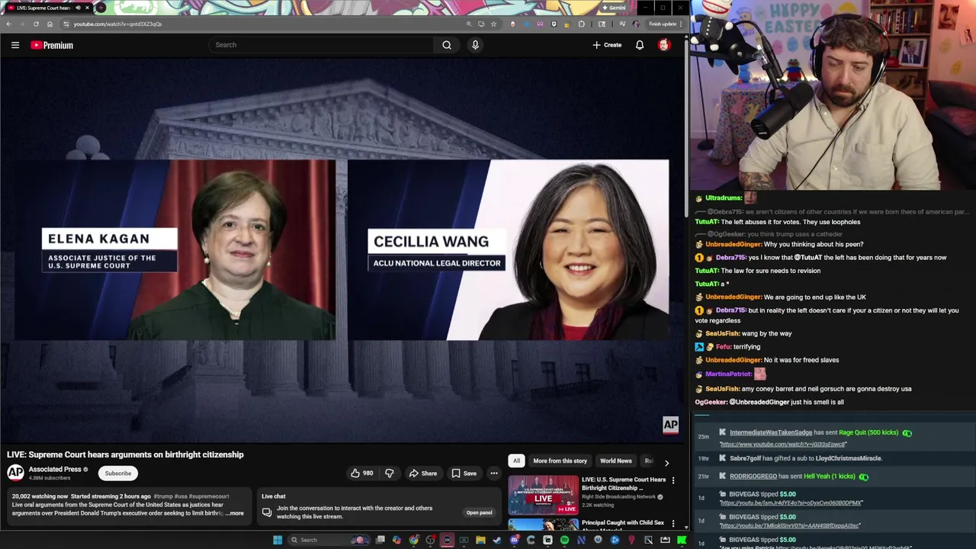This screenshot has height=549, width=976.
Task: Subscribe to Associated Press channel
Action: 118,474
